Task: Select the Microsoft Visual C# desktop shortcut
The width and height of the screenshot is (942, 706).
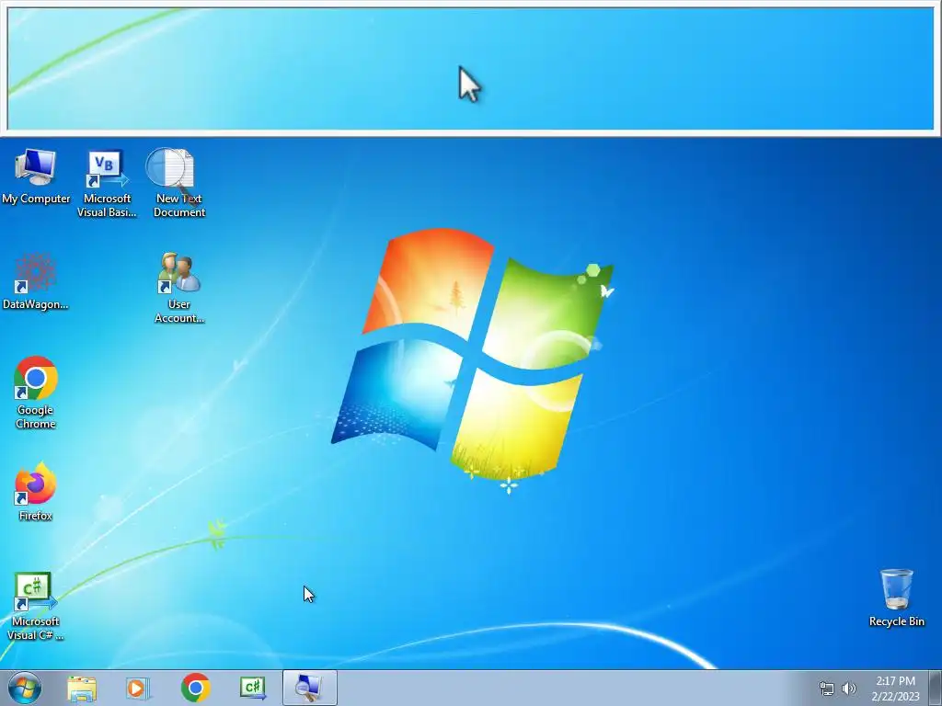Action: coord(36,606)
